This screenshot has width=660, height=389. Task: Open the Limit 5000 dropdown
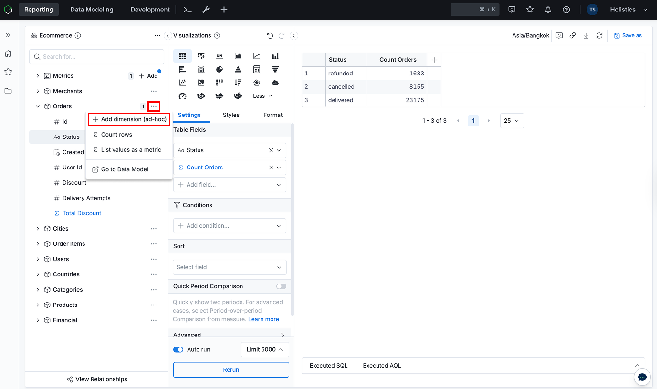tap(265, 349)
